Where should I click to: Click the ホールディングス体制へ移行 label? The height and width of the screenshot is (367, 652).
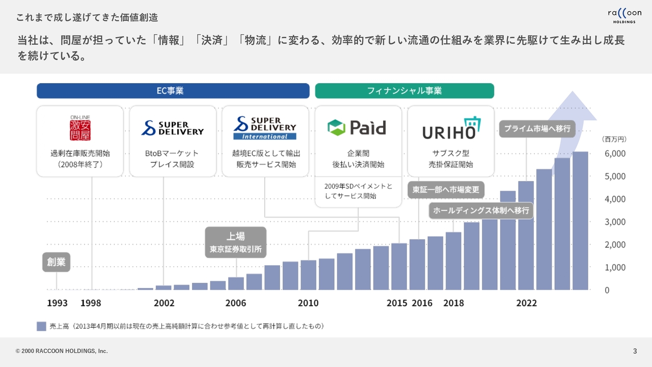pos(481,210)
